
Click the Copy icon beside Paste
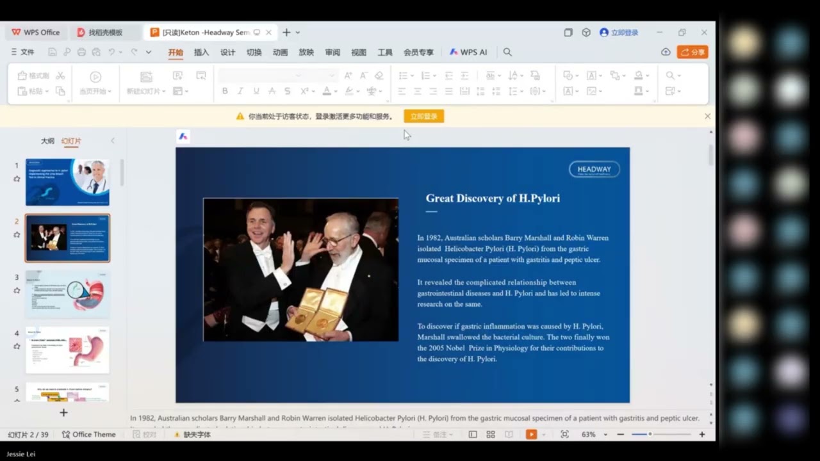60,91
